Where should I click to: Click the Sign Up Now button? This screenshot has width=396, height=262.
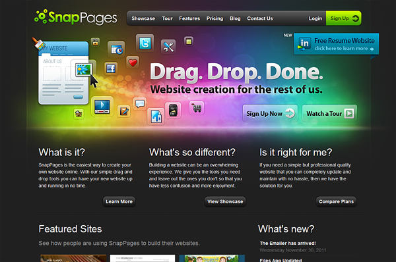270,114
